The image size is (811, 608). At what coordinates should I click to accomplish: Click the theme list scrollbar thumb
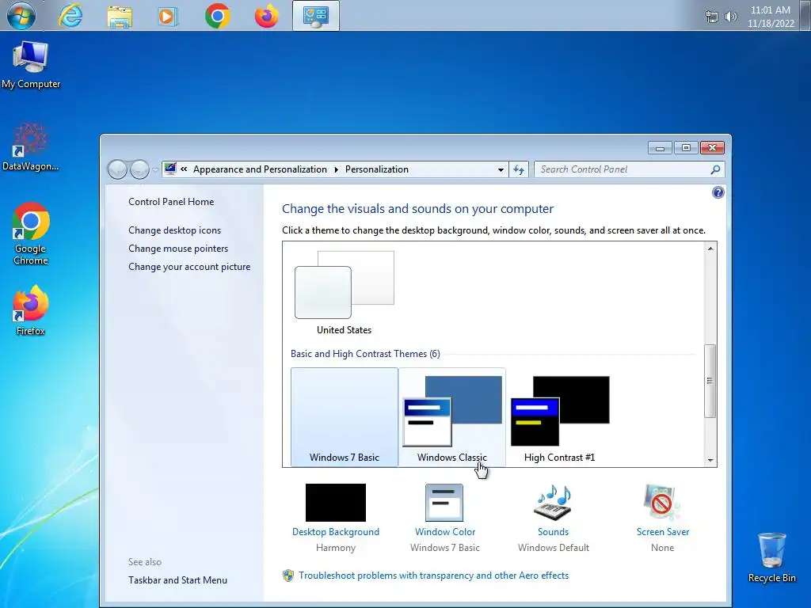tap(710, 381)
